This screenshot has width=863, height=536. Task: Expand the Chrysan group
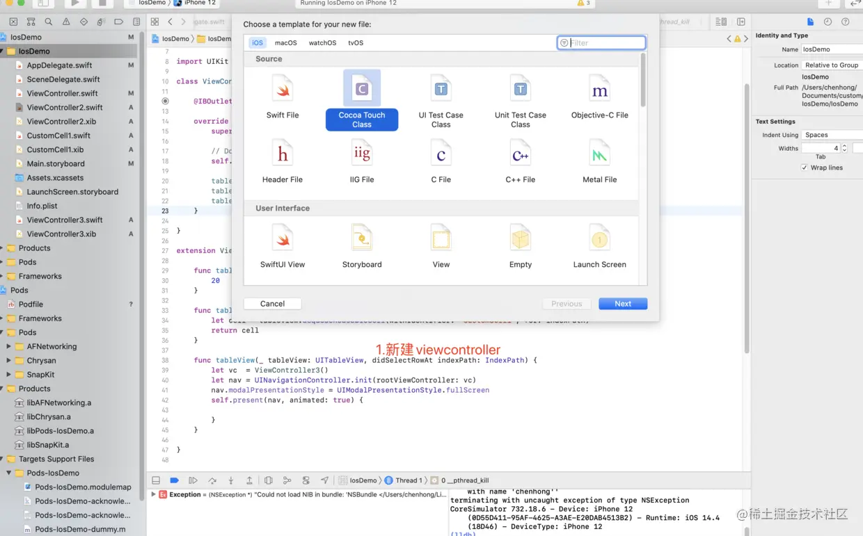pyautogui.click(x=8, y=360)
